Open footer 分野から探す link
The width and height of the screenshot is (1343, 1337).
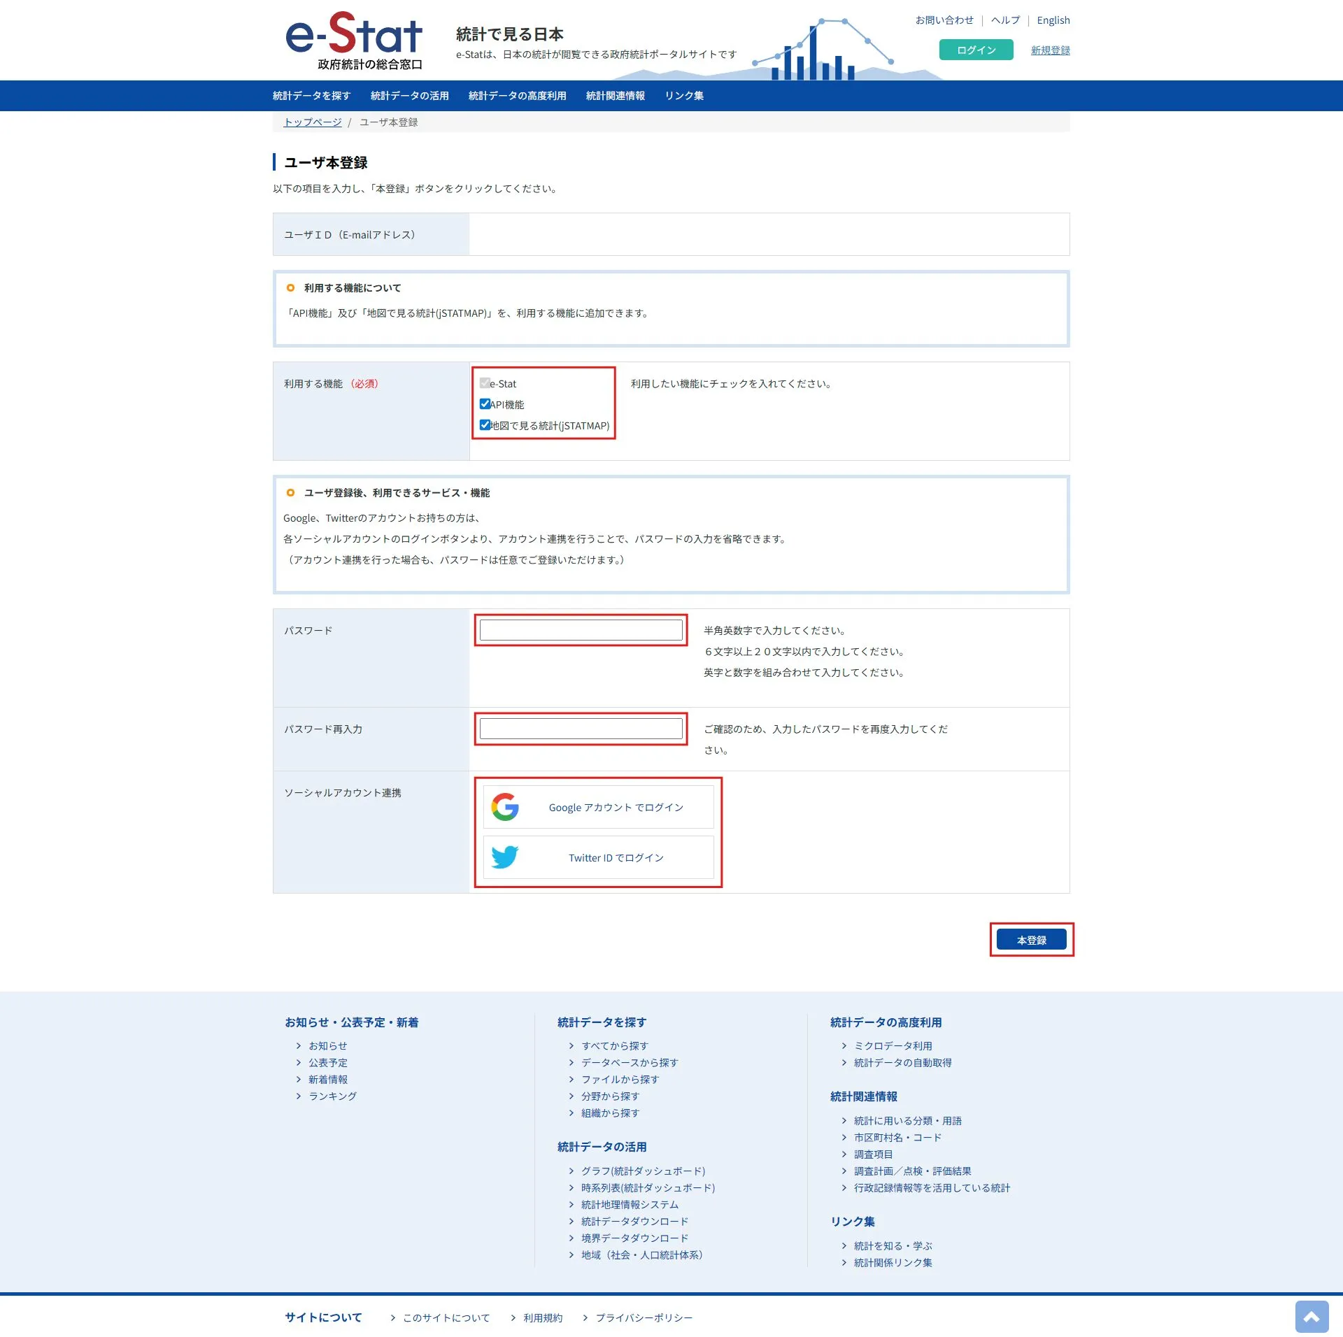click(x=610, y=1096)
